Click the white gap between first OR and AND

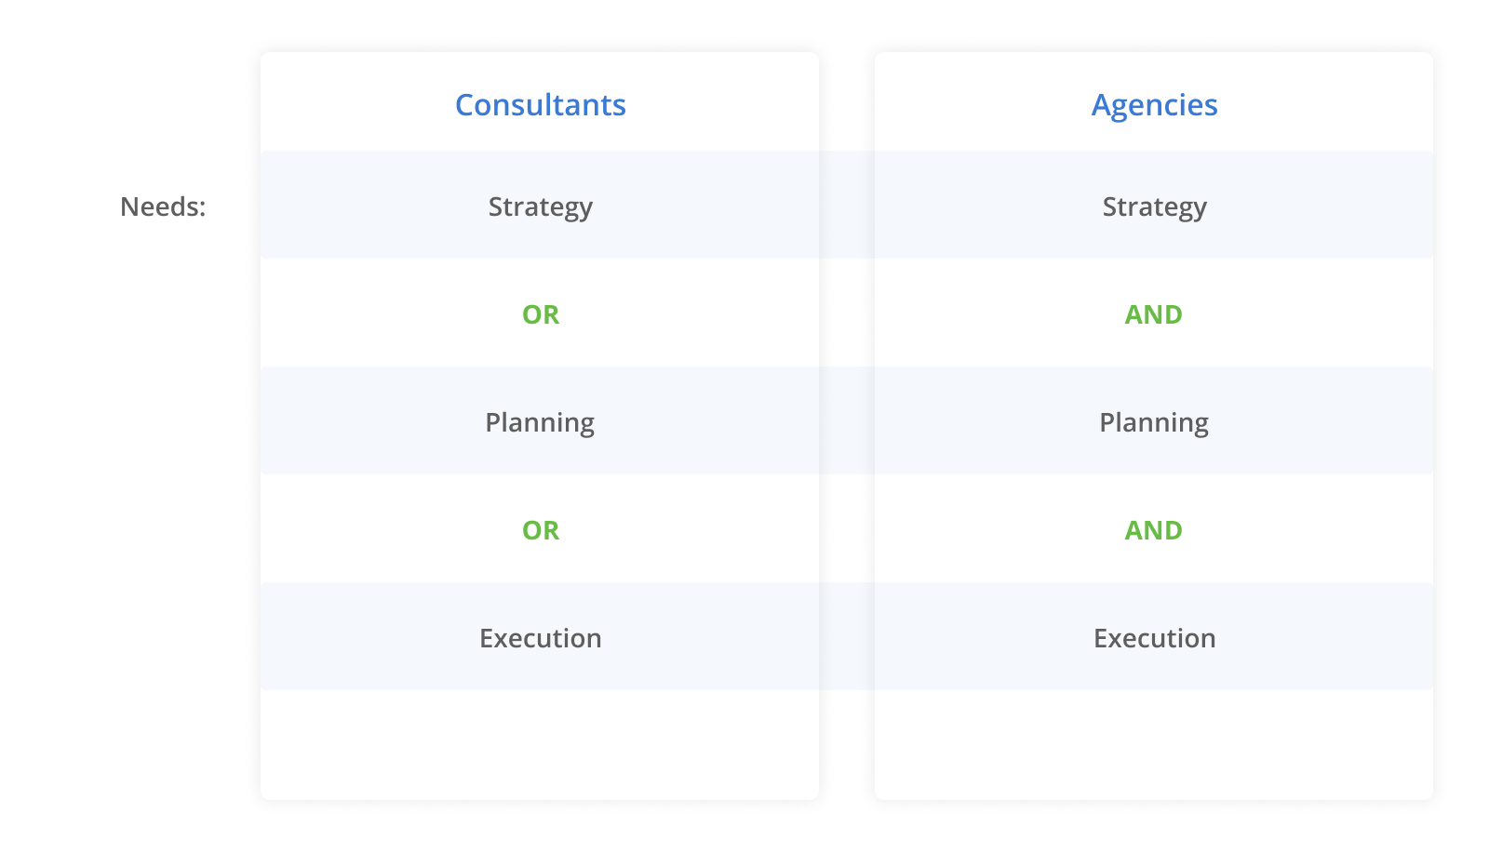[847, 314]
